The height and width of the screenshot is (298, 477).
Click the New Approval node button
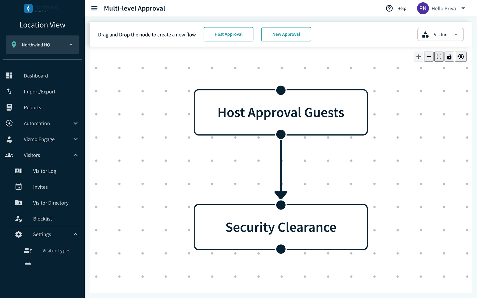point(286,34)
